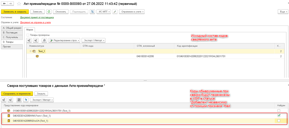The width and height of the screenshot is (289, 128).
Task: Click the blue curved arrow icon
Action: click(x=26, y=100)
